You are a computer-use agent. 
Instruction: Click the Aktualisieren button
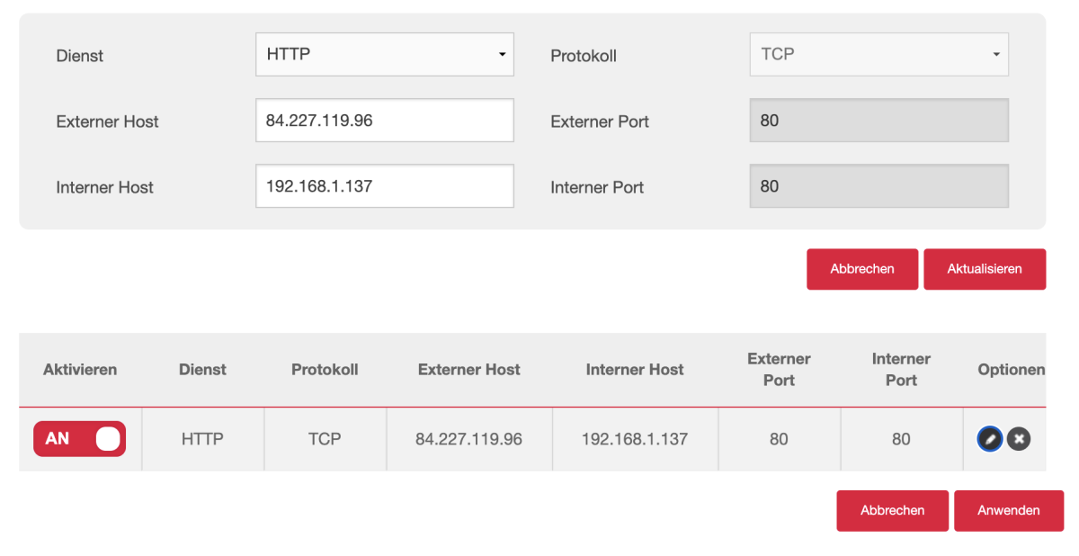coord(985,269)
